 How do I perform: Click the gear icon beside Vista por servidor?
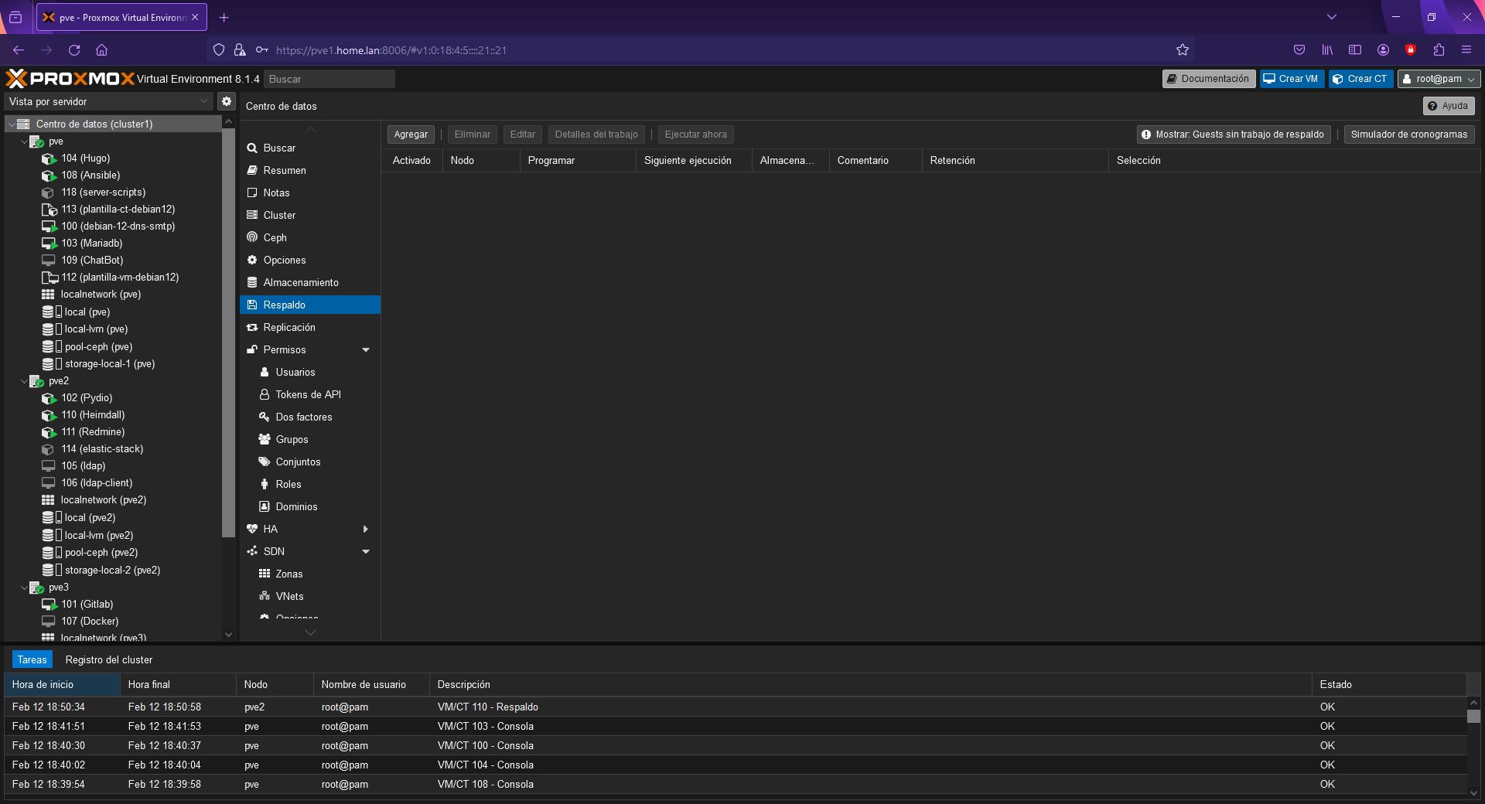[x=226, y=101]
